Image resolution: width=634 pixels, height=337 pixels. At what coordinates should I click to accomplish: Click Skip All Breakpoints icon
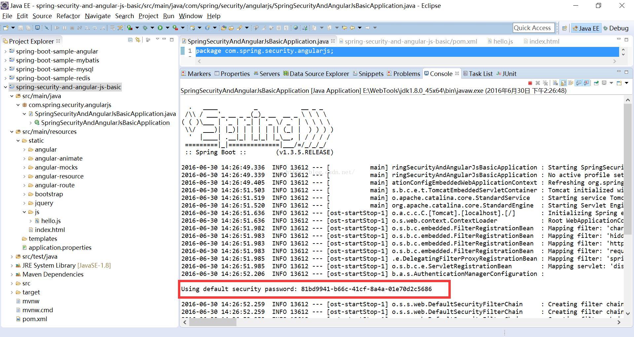coord(47,28)
